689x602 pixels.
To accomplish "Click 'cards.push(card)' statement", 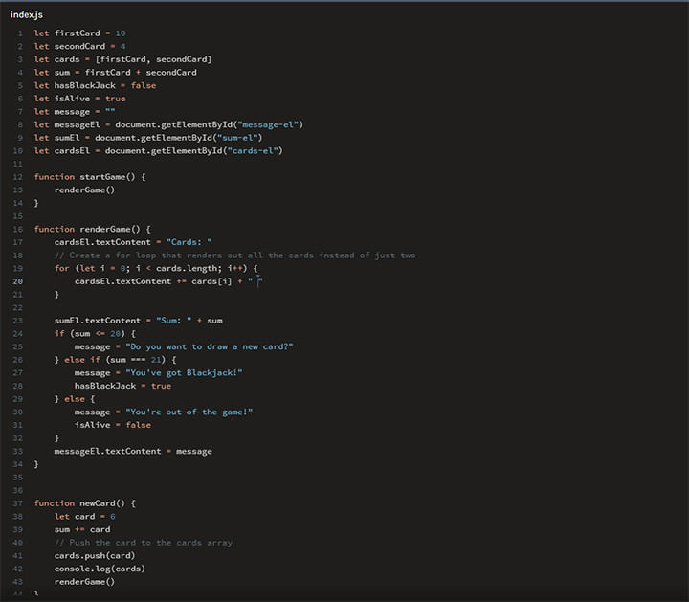I will coord(95,556).
